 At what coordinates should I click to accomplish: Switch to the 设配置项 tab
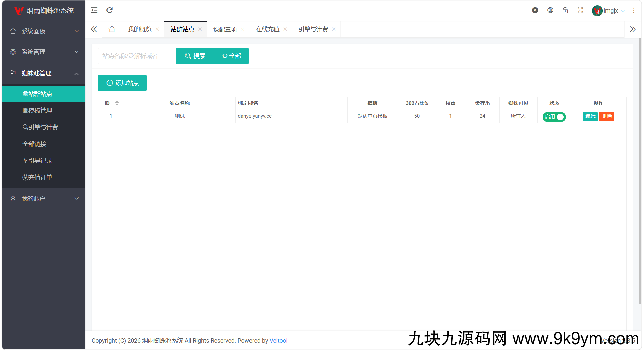pyautogui.click(x=225, y=29)
